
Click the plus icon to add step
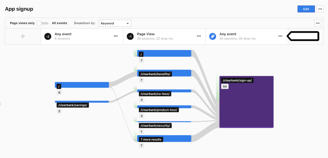pyautogui.click(x=23, y=37)
